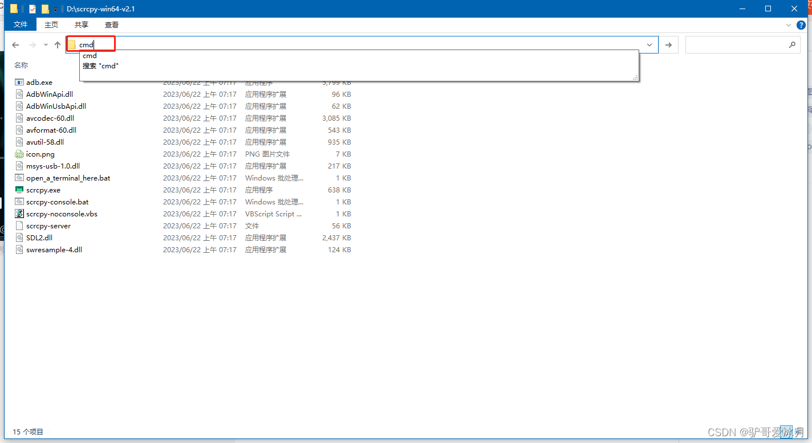Select the file name SDL2.dll
Screen dimensions: 812x443
tap(39, 238)
